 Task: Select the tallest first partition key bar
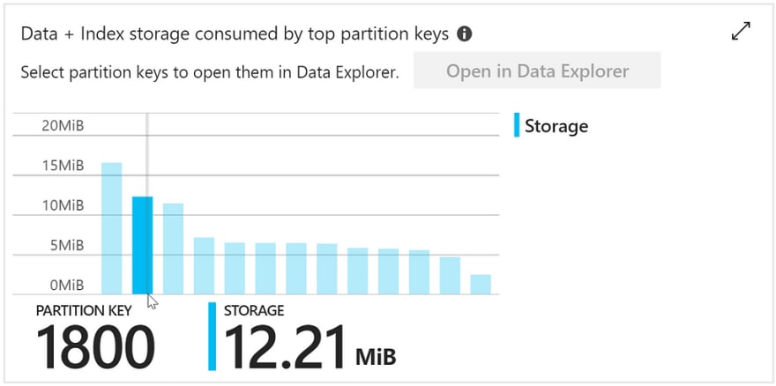[112, 228]
